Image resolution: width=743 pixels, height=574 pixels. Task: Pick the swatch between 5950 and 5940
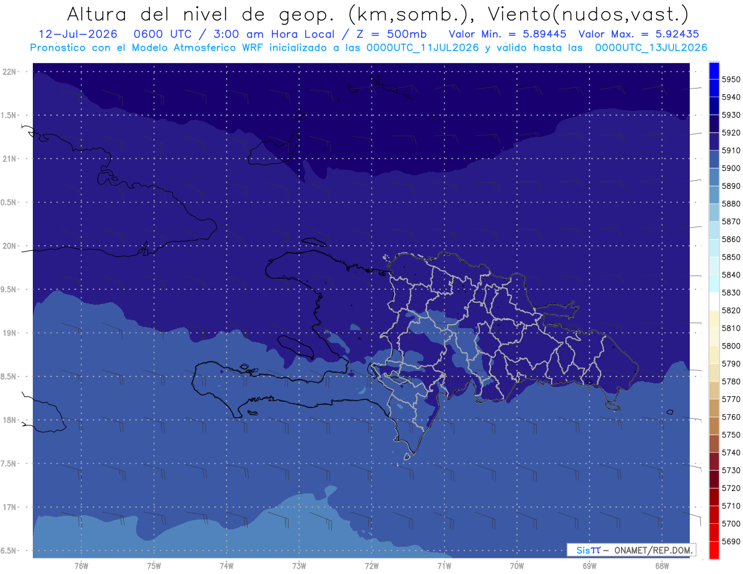click(713, 89)
